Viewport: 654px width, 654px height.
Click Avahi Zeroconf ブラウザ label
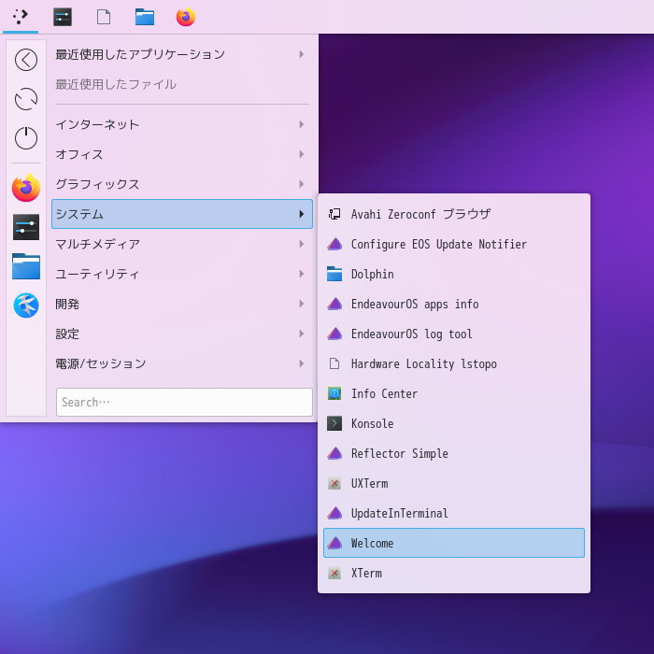420,214
